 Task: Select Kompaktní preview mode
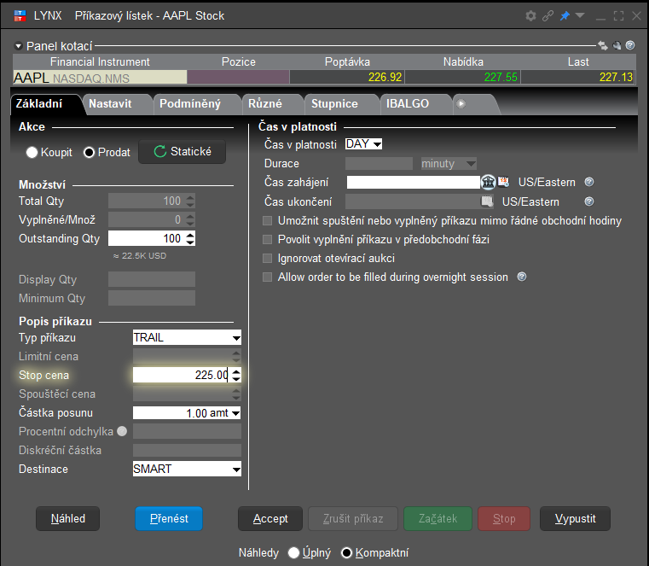(346, 552)
